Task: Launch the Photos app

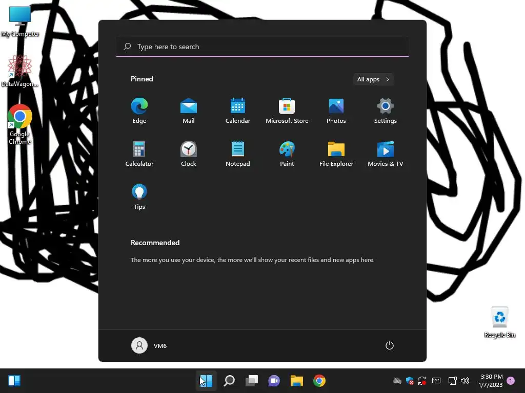Action: pyautogui.click(x=336, y=111)
